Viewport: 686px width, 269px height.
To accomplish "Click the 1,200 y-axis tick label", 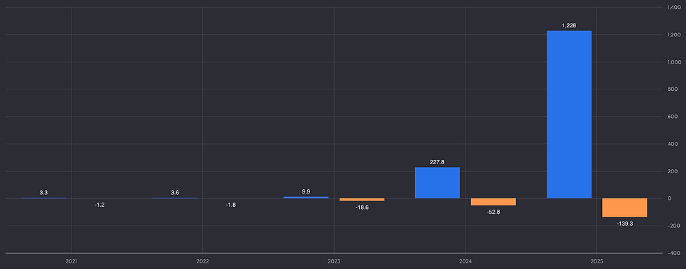I will point(673,35).
